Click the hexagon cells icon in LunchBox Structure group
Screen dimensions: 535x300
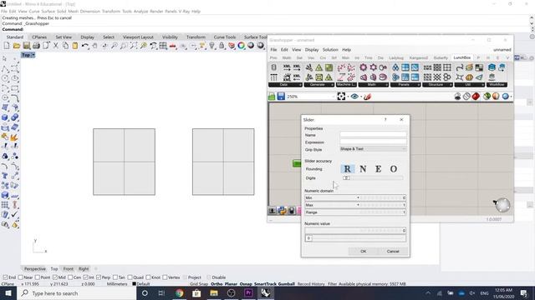coord(447,77)
